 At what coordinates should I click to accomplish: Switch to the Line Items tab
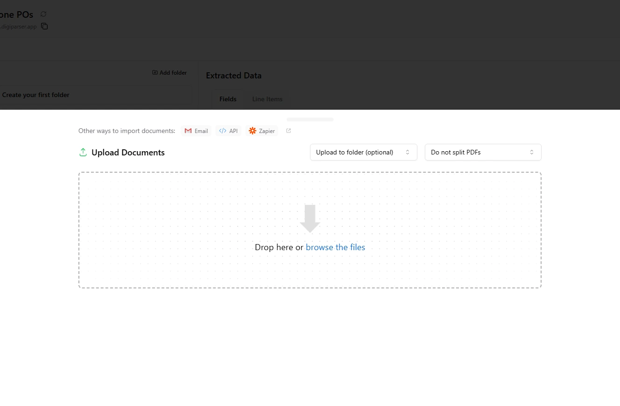click(x=268, y=99)
